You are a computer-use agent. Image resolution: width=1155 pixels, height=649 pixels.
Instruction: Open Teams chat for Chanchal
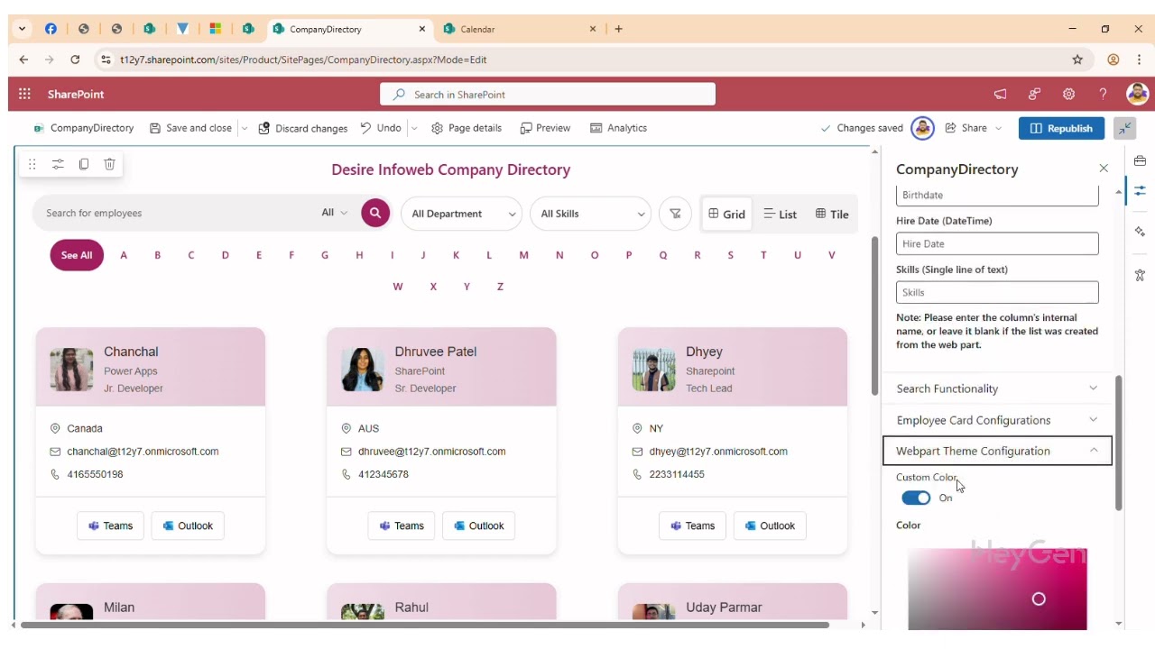(x=111, y=526)
